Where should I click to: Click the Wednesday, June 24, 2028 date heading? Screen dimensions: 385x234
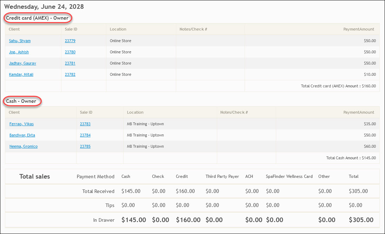tap(44, 7)
